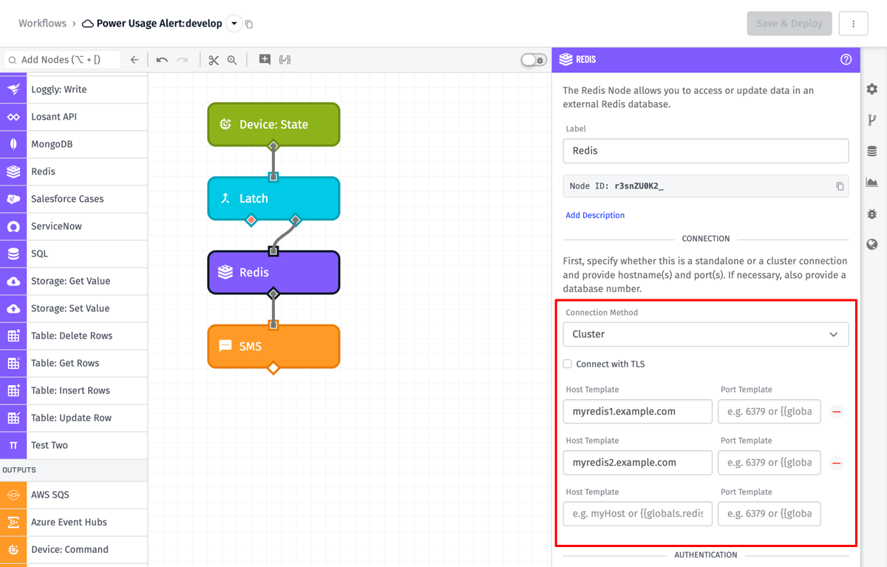Click the scissors cut icon

214,60
